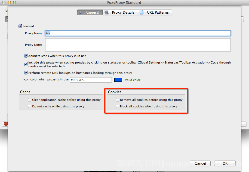Enable Do not cache while using proxy
The image size is (249, 172).
[x=30, y=106]
